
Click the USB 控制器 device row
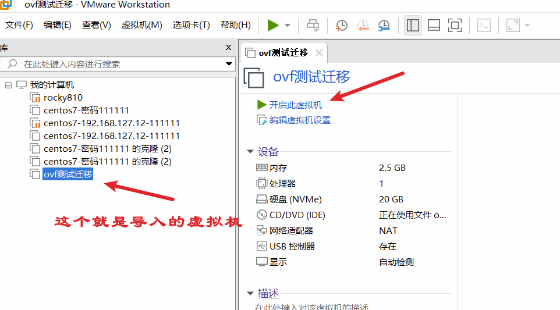click(352, 246)
